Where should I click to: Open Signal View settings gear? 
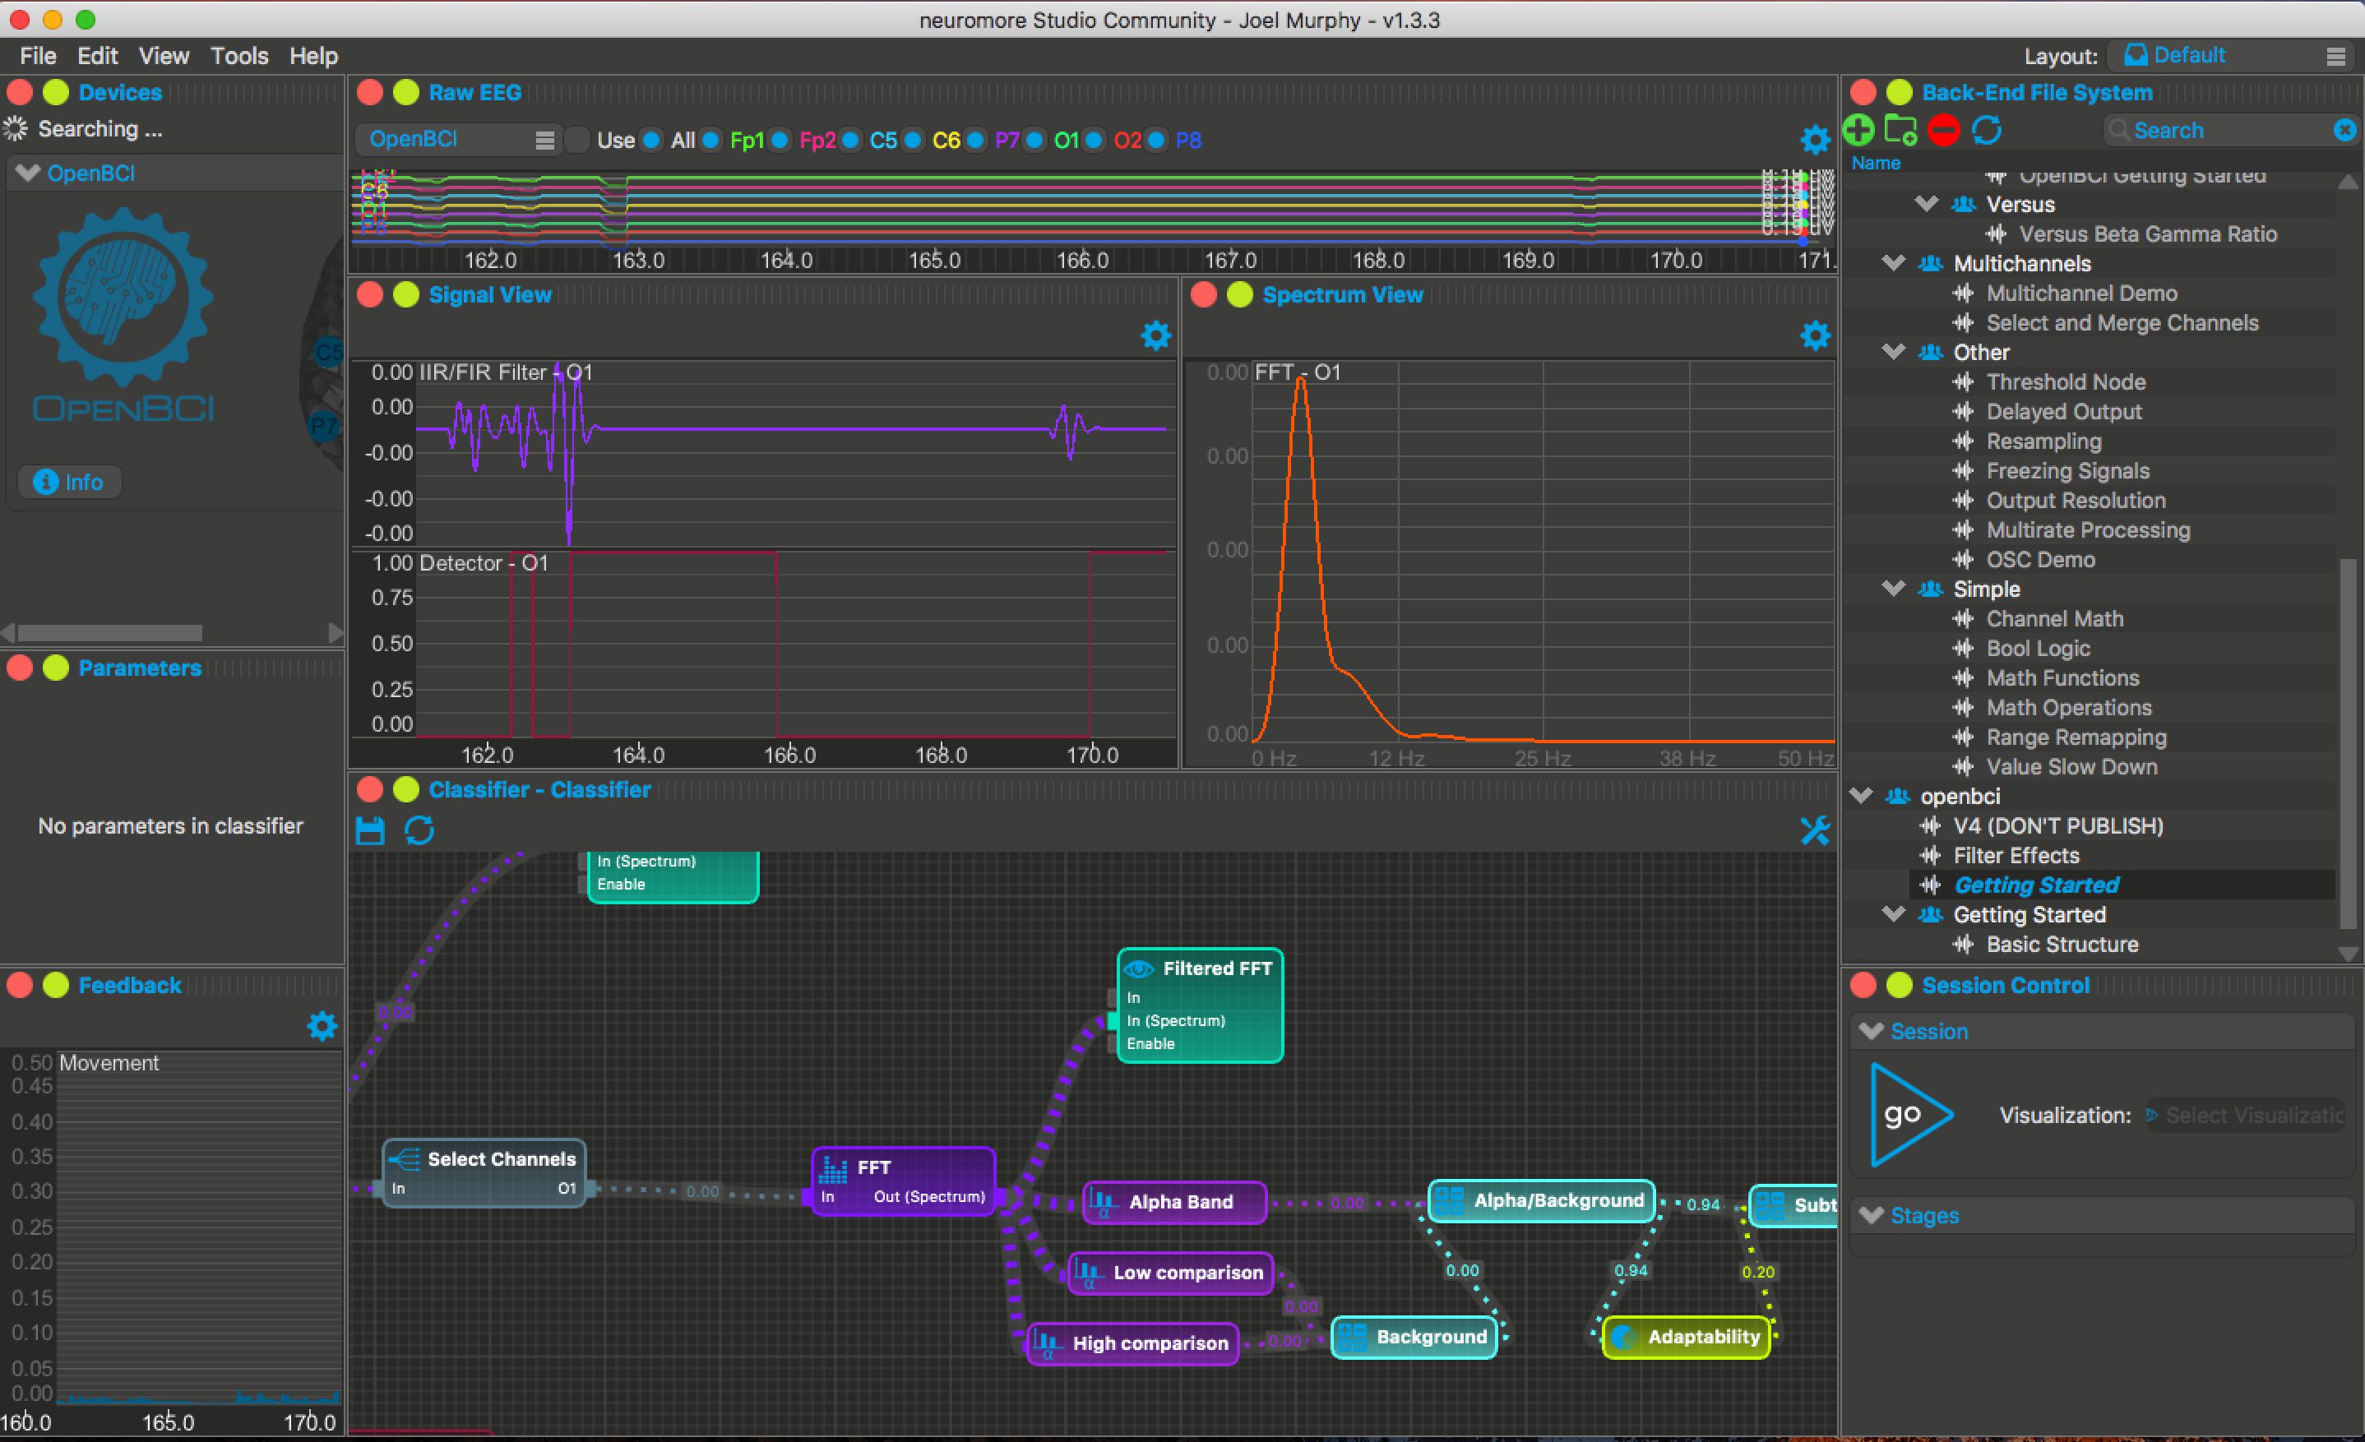1155,335
